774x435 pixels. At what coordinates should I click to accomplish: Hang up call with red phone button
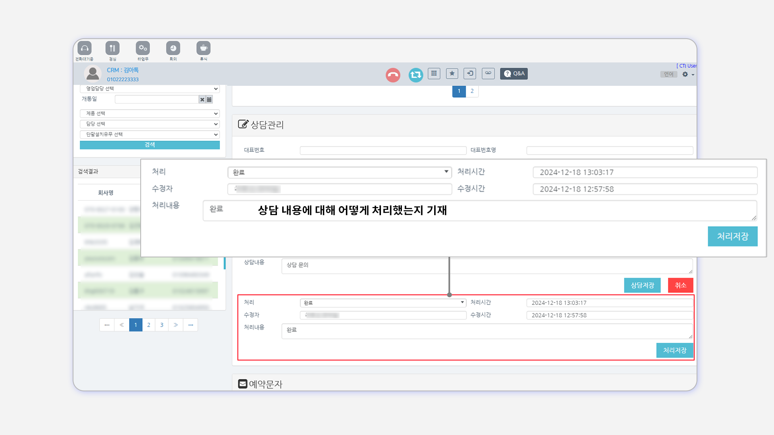coord(393,75)
